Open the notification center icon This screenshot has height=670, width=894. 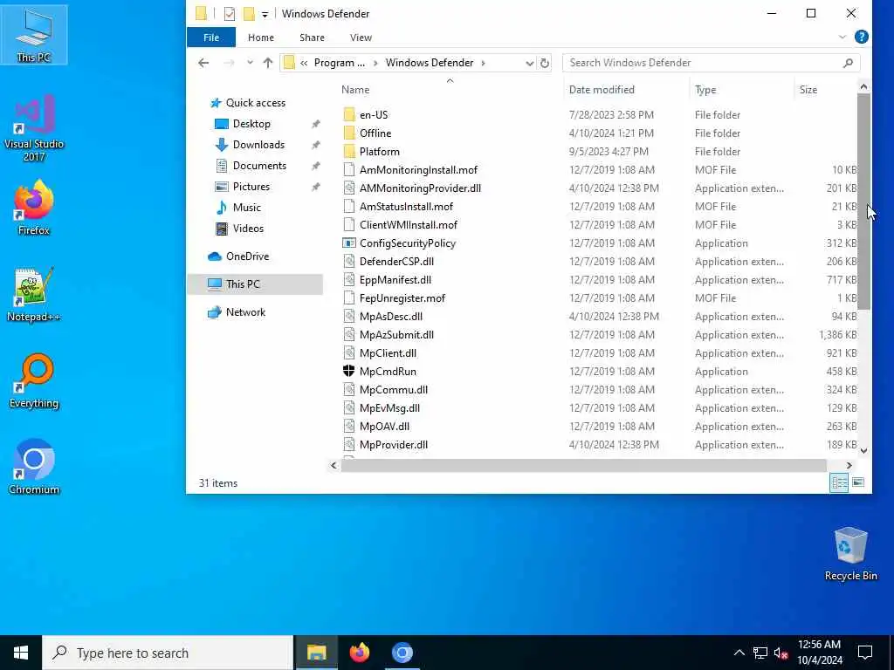865,653
